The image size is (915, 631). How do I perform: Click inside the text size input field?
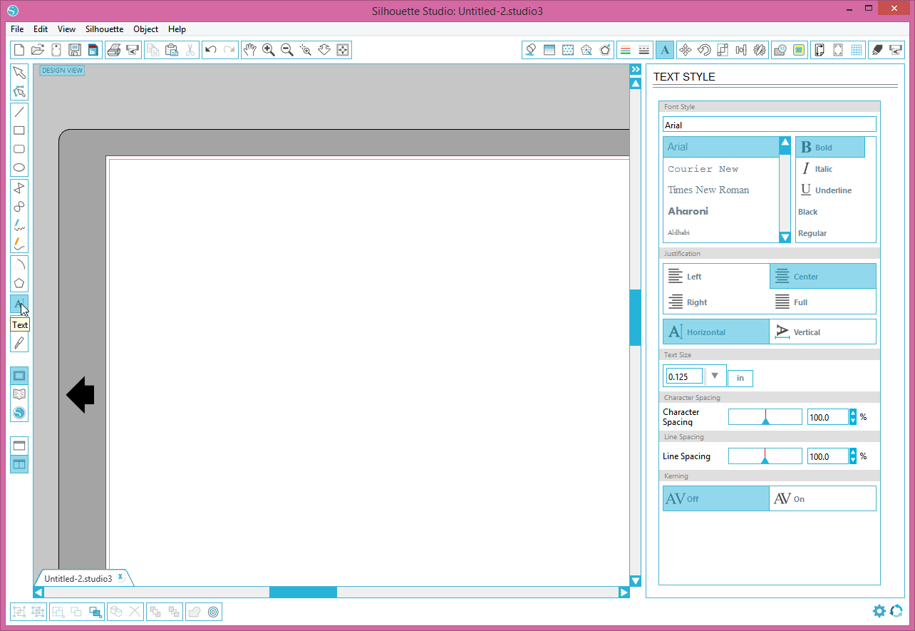(x=683, y=376)
